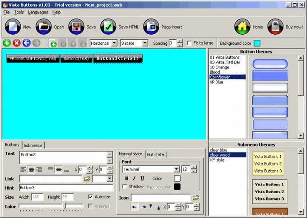Click the grey right arrow icon
Viewport: 307px width, 218px height.
pyautogui.click(x=36, y=43)
